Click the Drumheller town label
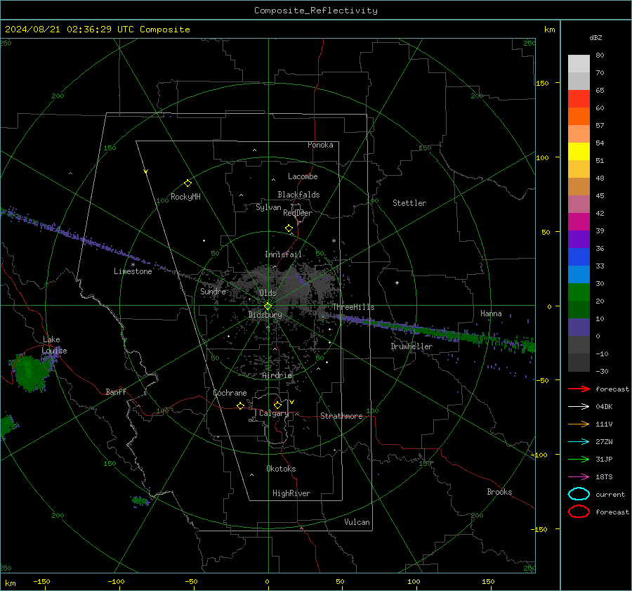The height and width of the screenshot is (591, 632). tap(412, 346)
